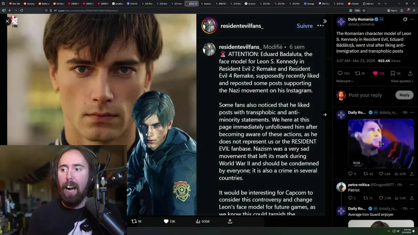
Task: Show hidden system tray icons chevron
Action: (389, 231)
